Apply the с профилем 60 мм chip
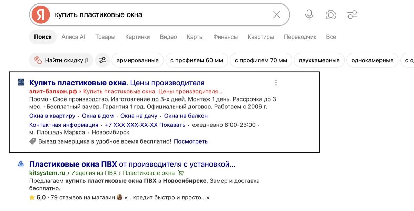Image resolution: width=414 pixels, height=211 pixels. pos(197,60)
